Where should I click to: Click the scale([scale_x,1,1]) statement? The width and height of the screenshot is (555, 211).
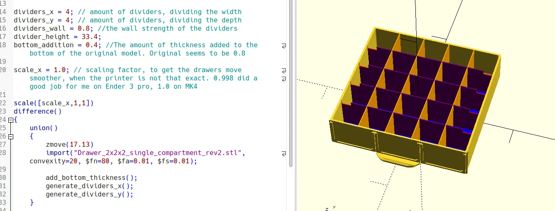(54, 103)
